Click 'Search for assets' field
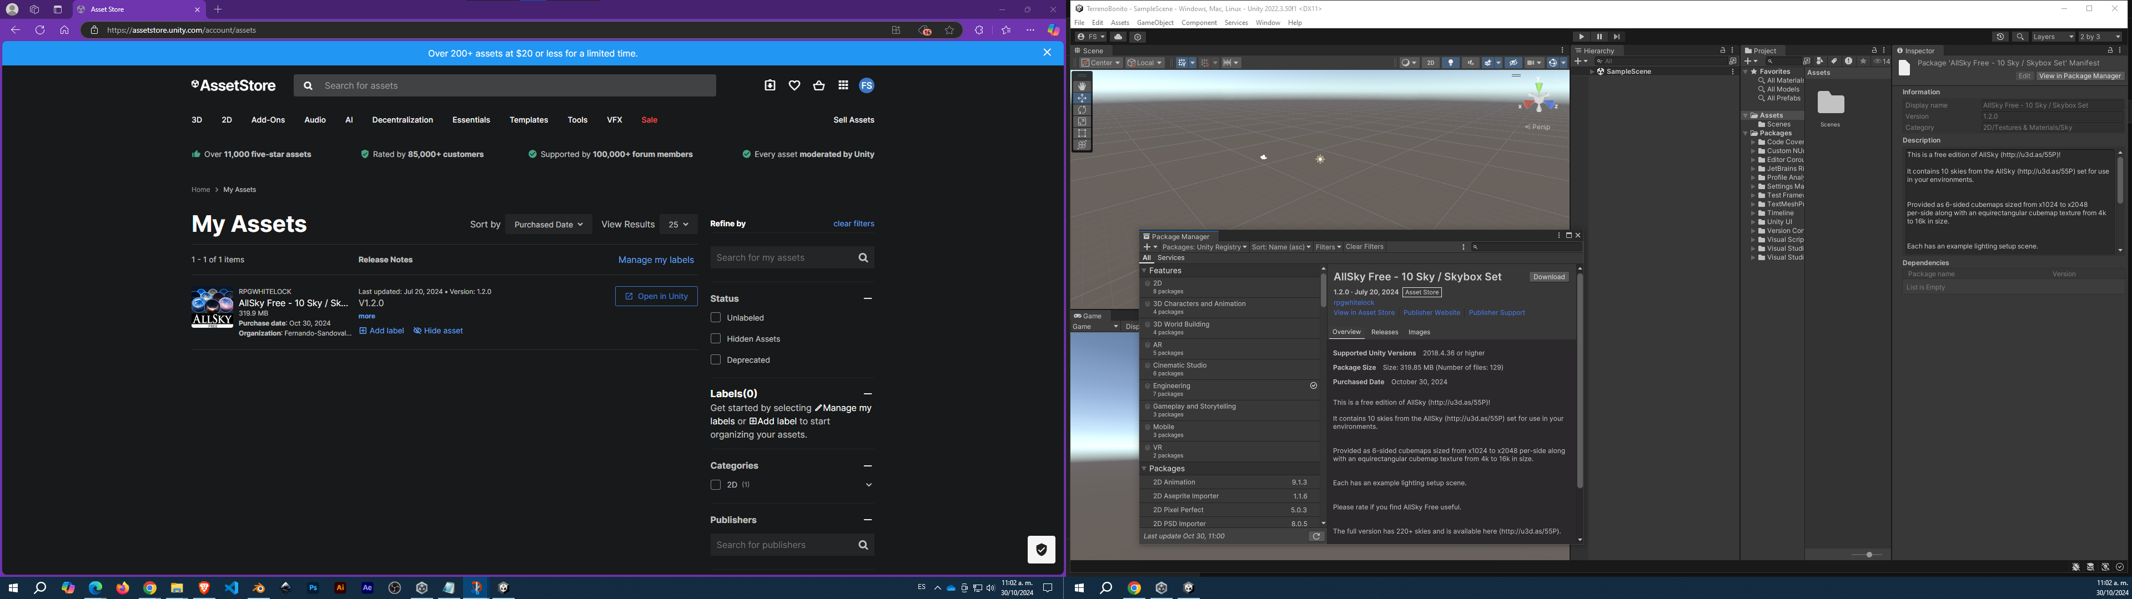This screenshot has width=2132, height=599. pos(505,85)
